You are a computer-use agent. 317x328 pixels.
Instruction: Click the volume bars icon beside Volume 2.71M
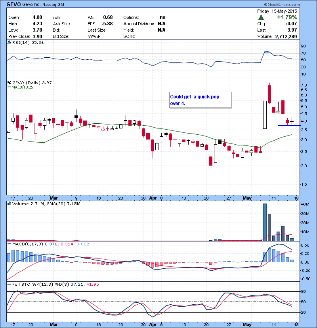(x=9, y=204)
